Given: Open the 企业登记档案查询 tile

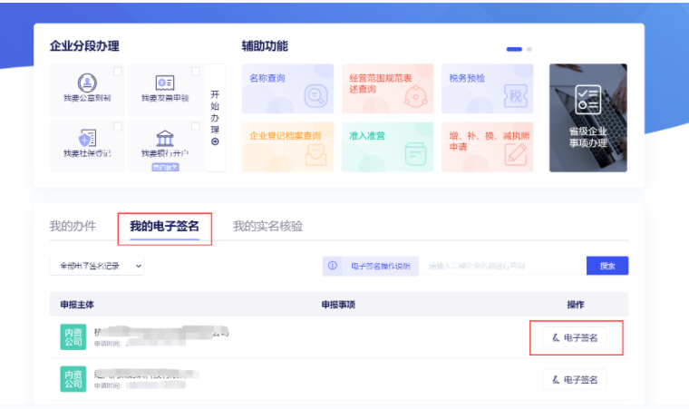Looking at the screenshot, I should 287,146.
